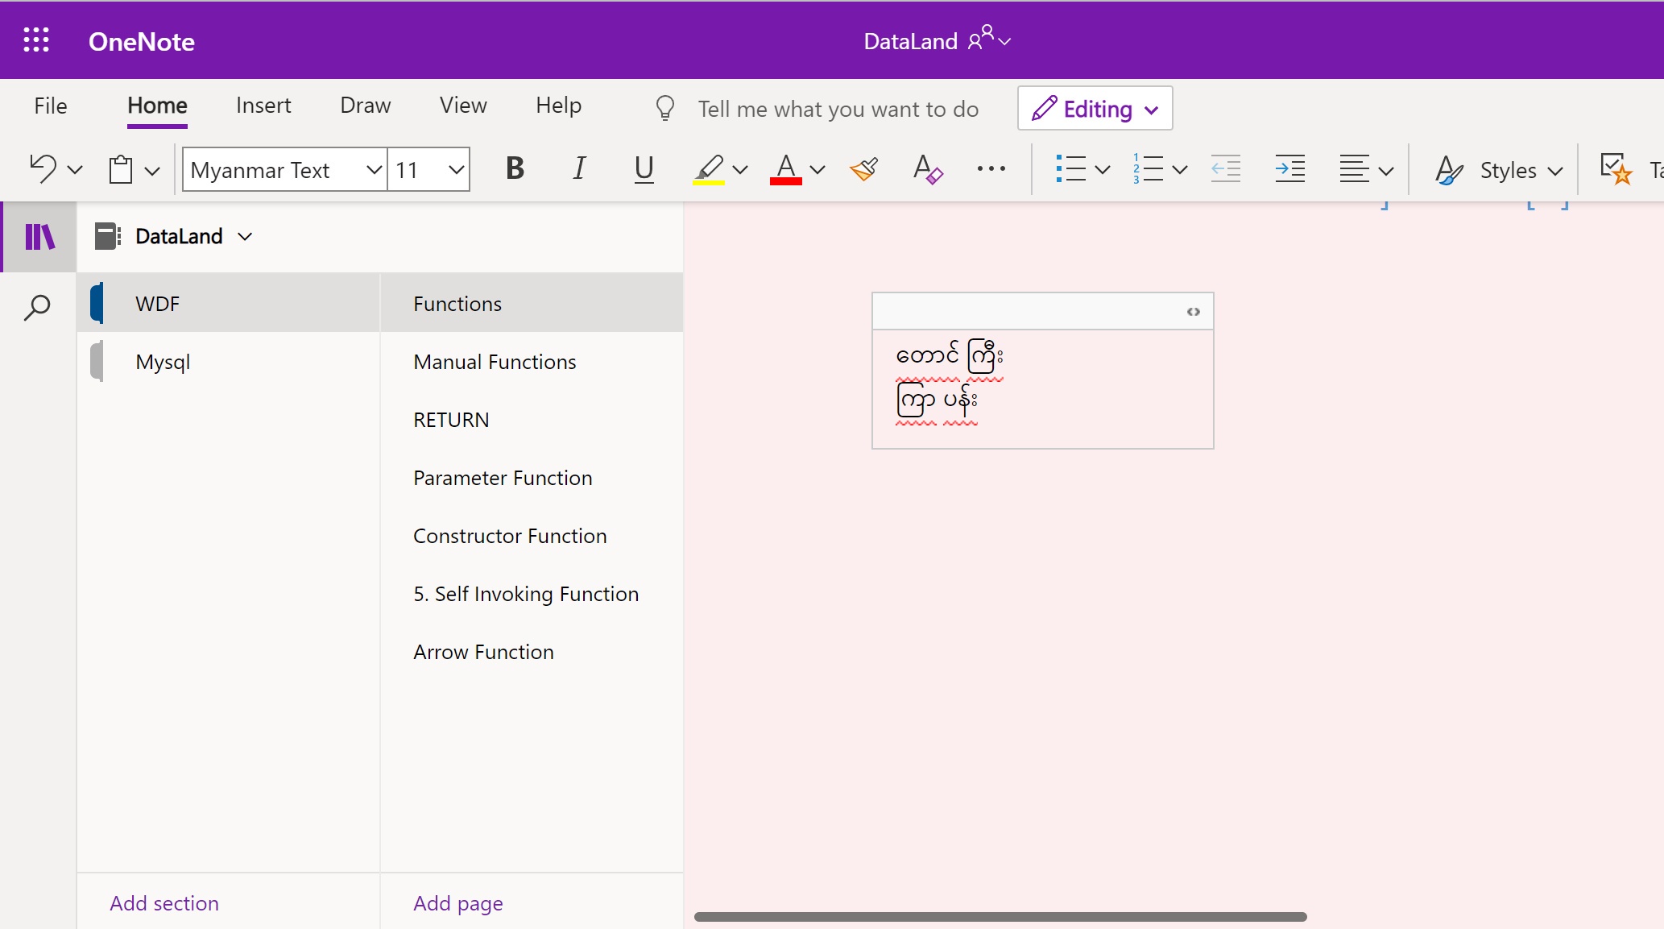
Task: Click Tell me what you want field
Action: click(838, 109)
